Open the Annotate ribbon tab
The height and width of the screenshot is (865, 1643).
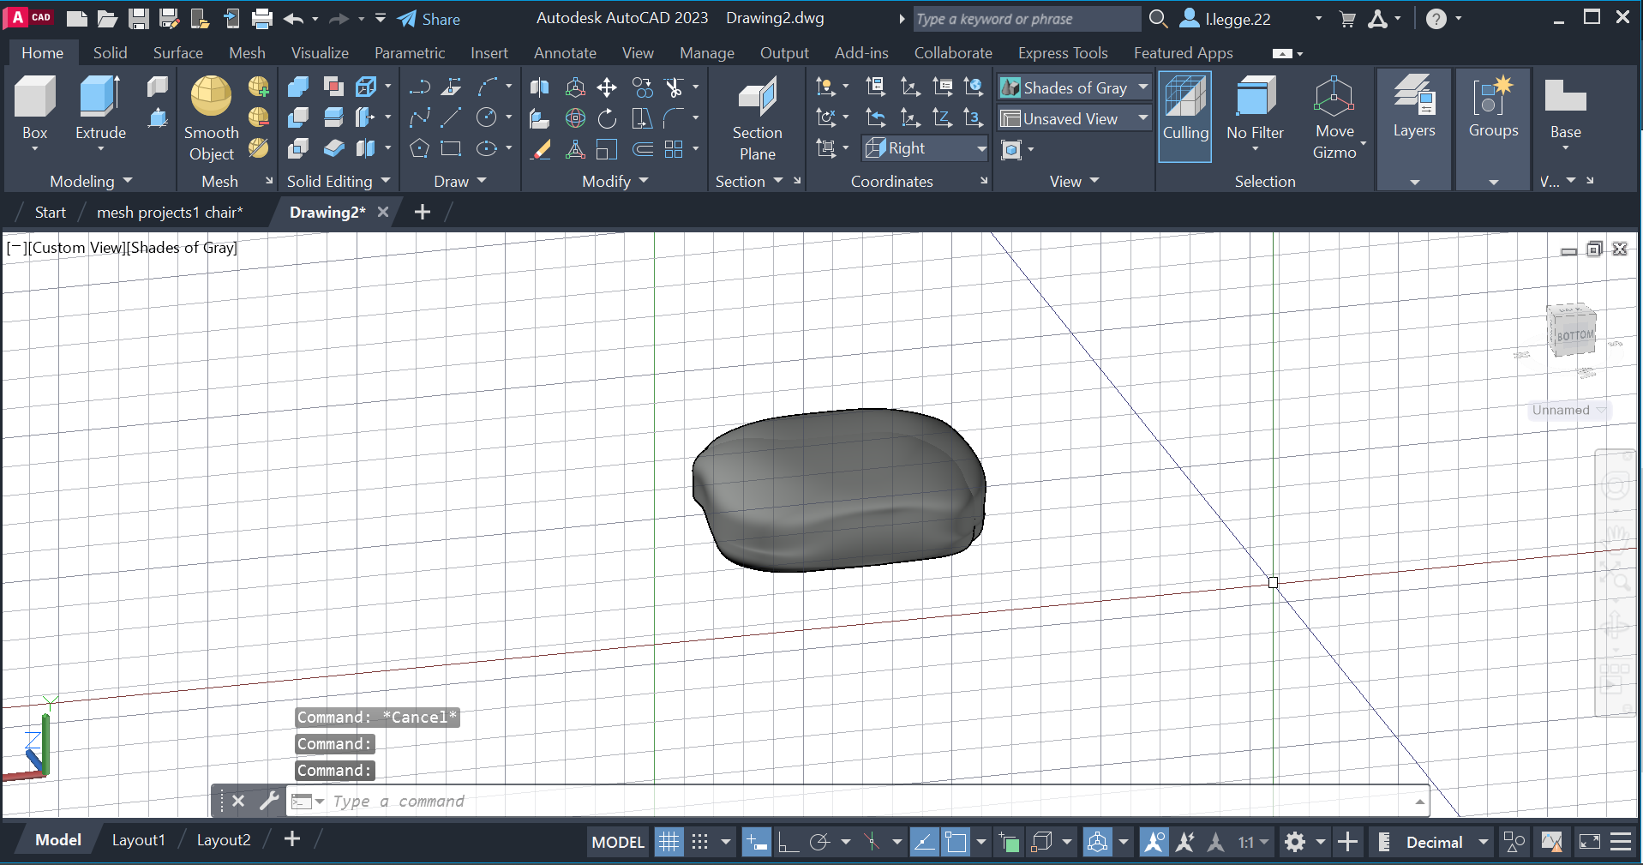click(x=565, y=52)
